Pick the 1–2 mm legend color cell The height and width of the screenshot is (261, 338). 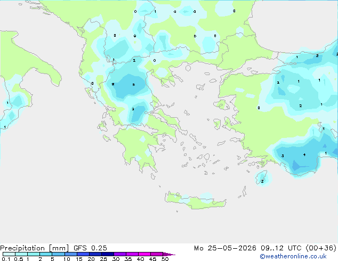[x=34, y=254]
